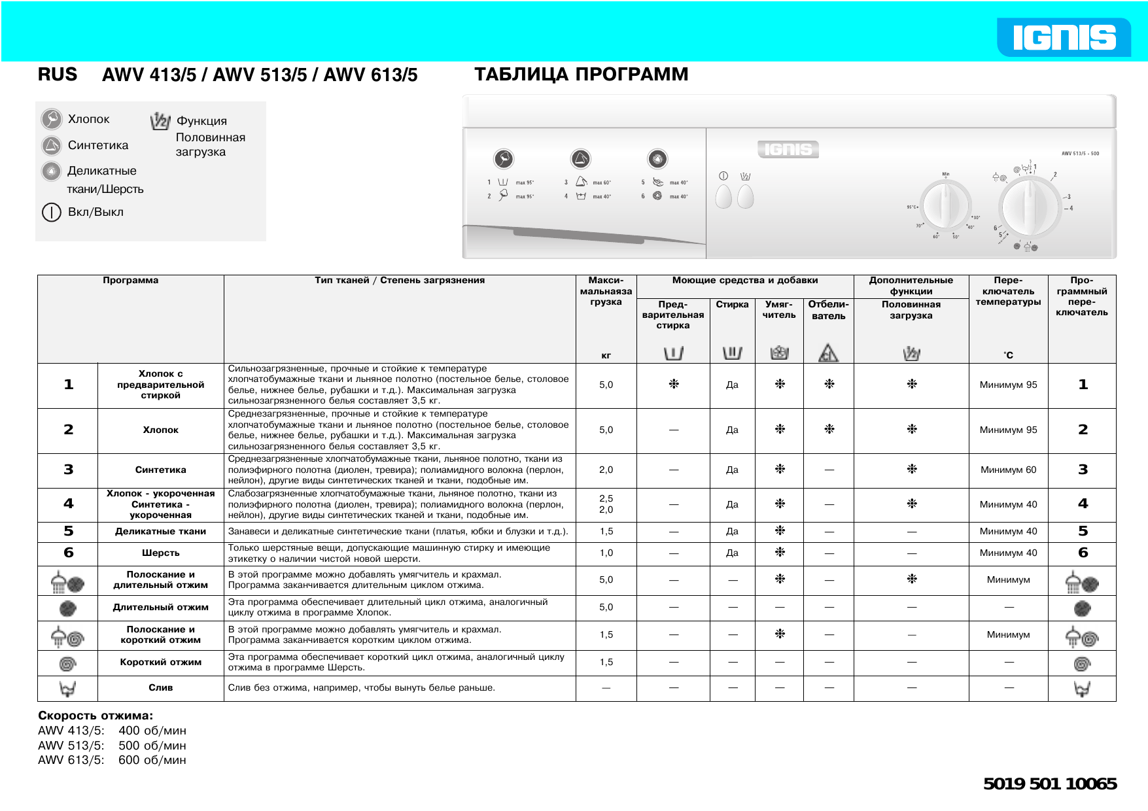
Task: Click the half-load function icon in the legend
Action: [160, 121]
